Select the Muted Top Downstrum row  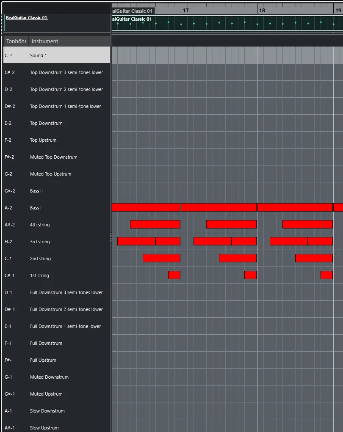point(57,157)
